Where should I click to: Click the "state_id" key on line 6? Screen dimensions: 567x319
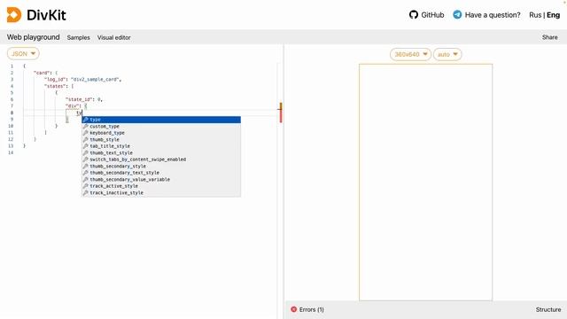(x=79, y=99)
